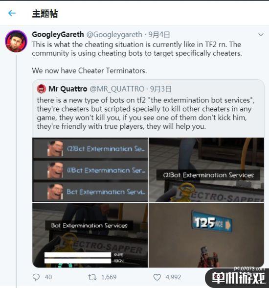Retweet using the retweet arrows icon

[x=92, y=277]
